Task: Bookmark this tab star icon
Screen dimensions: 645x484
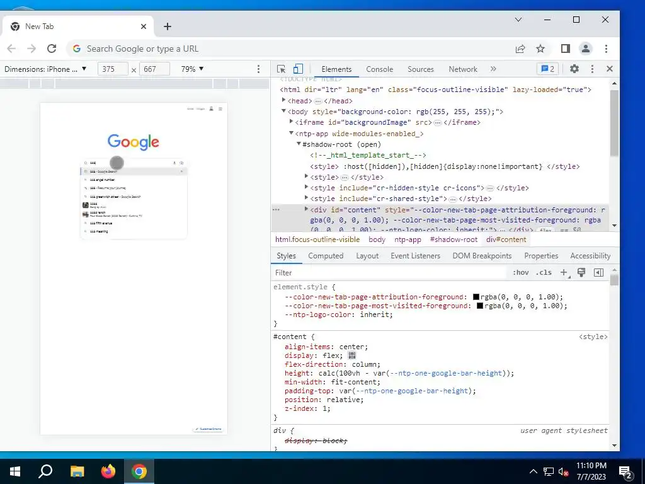Action: (540, 49)
